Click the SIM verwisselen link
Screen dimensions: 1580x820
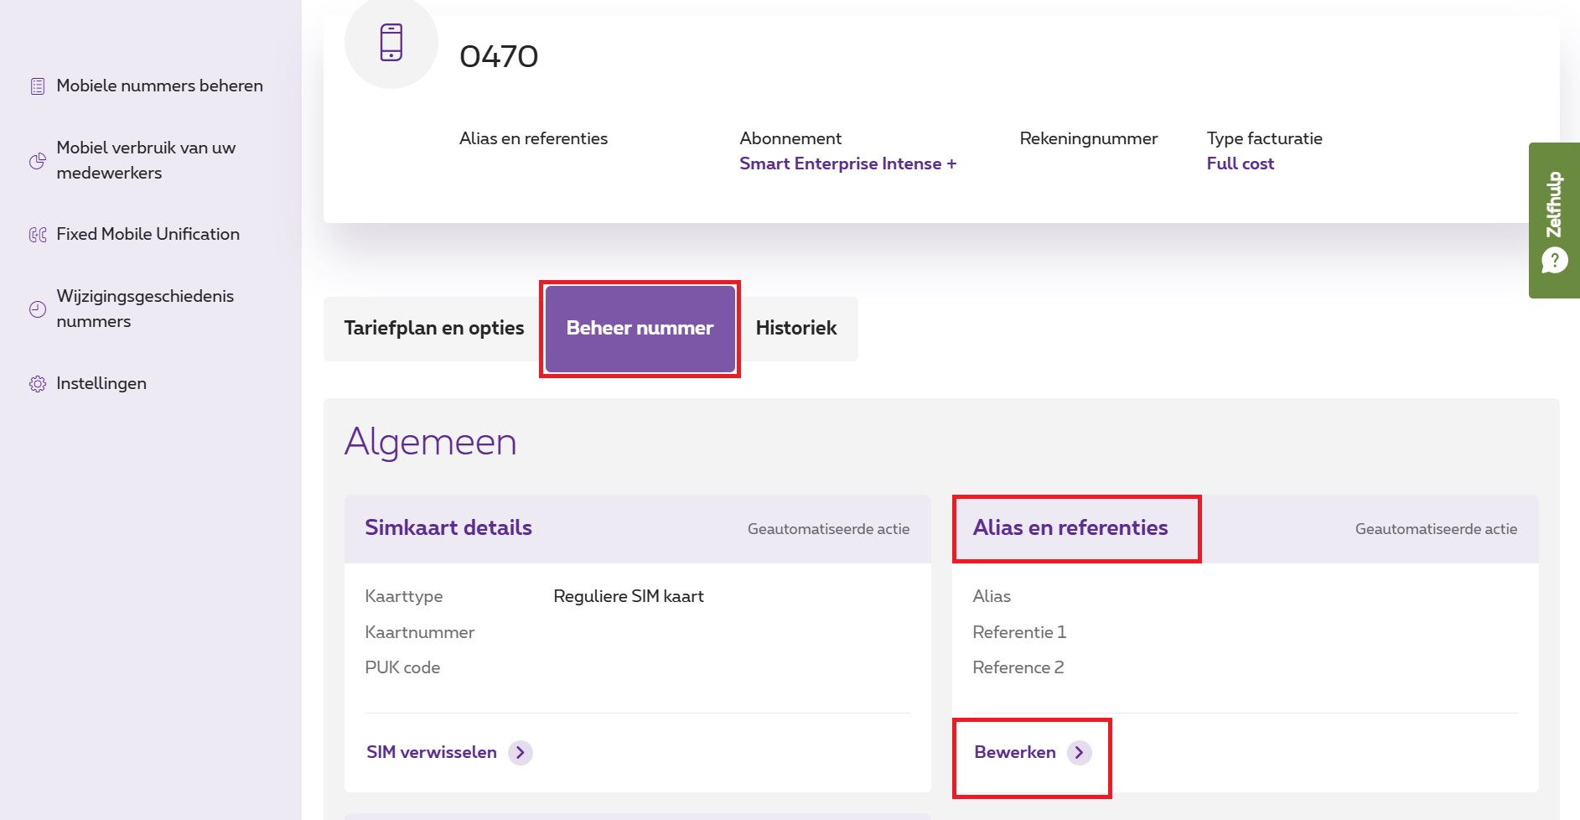(432, 752)
